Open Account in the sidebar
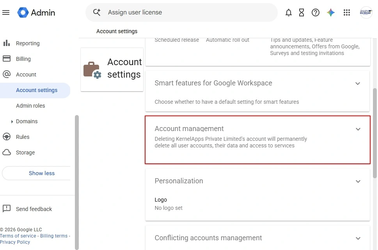Screen dimensions: 378x250 click(x=26, y=74)
